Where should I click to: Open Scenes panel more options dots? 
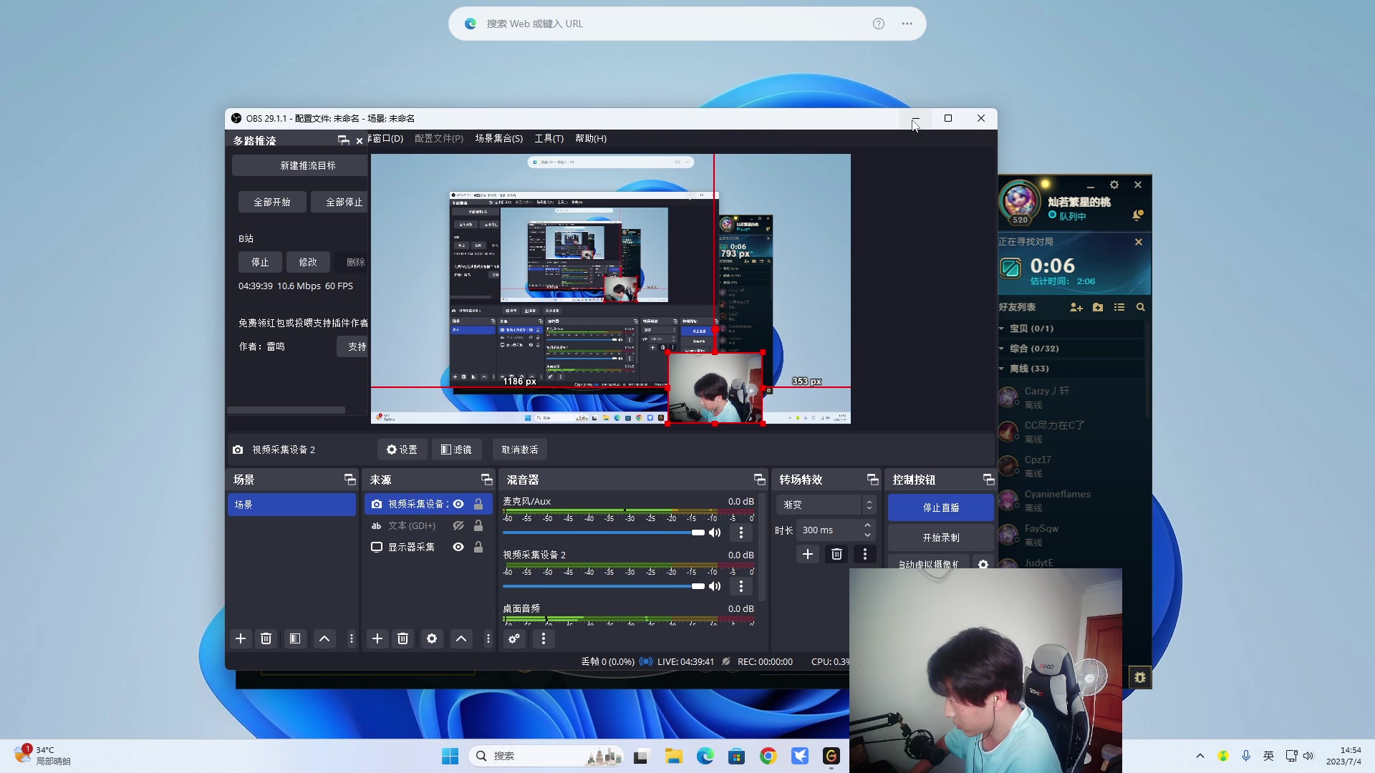tap(352, 638)
